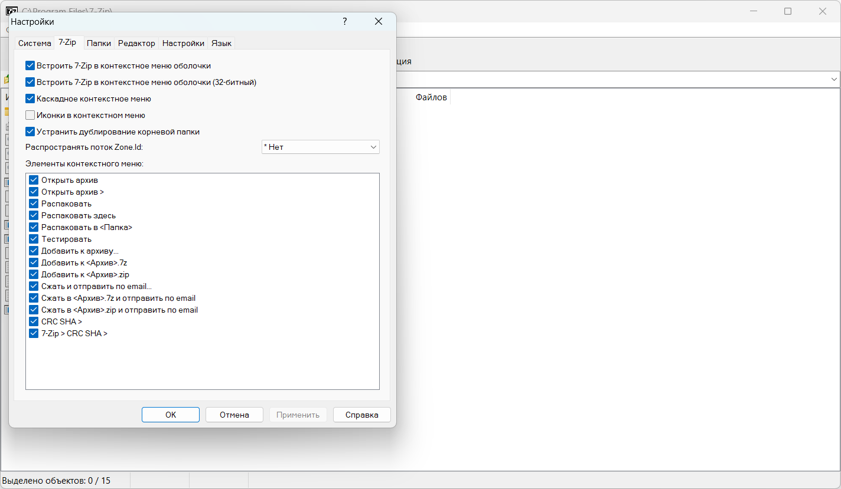Maximize the 7-Zip File Manager window
The image size is (841, 489).
point(788,11)
